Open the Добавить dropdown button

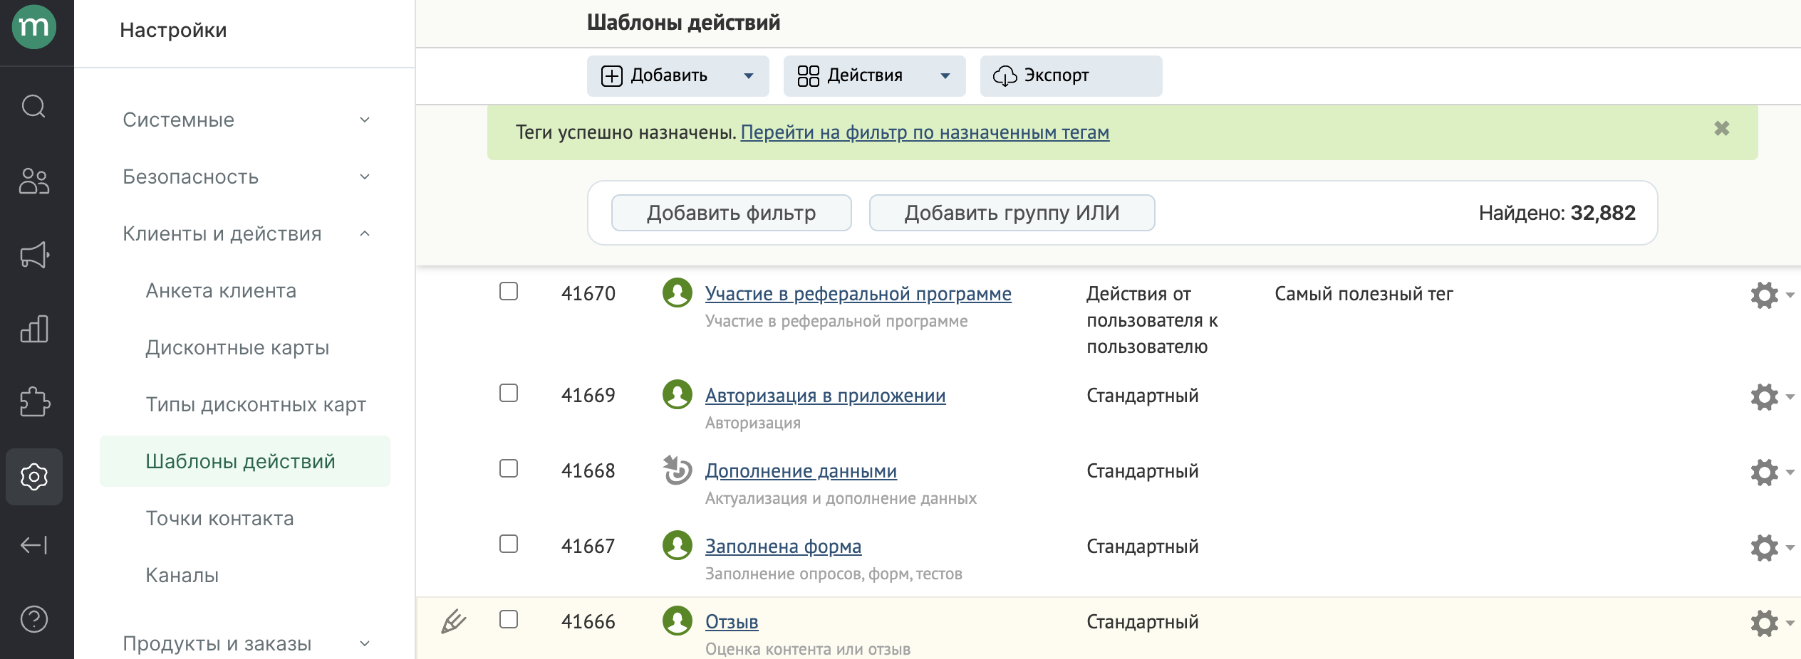pos(678,75)
